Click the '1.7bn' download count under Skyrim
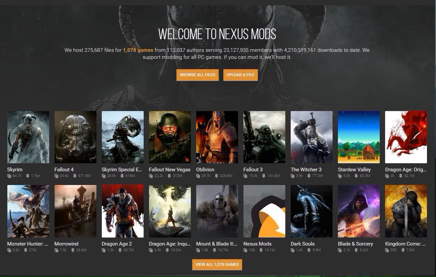Viewport: 436px width, 277px height. click(x=35, y=176)
